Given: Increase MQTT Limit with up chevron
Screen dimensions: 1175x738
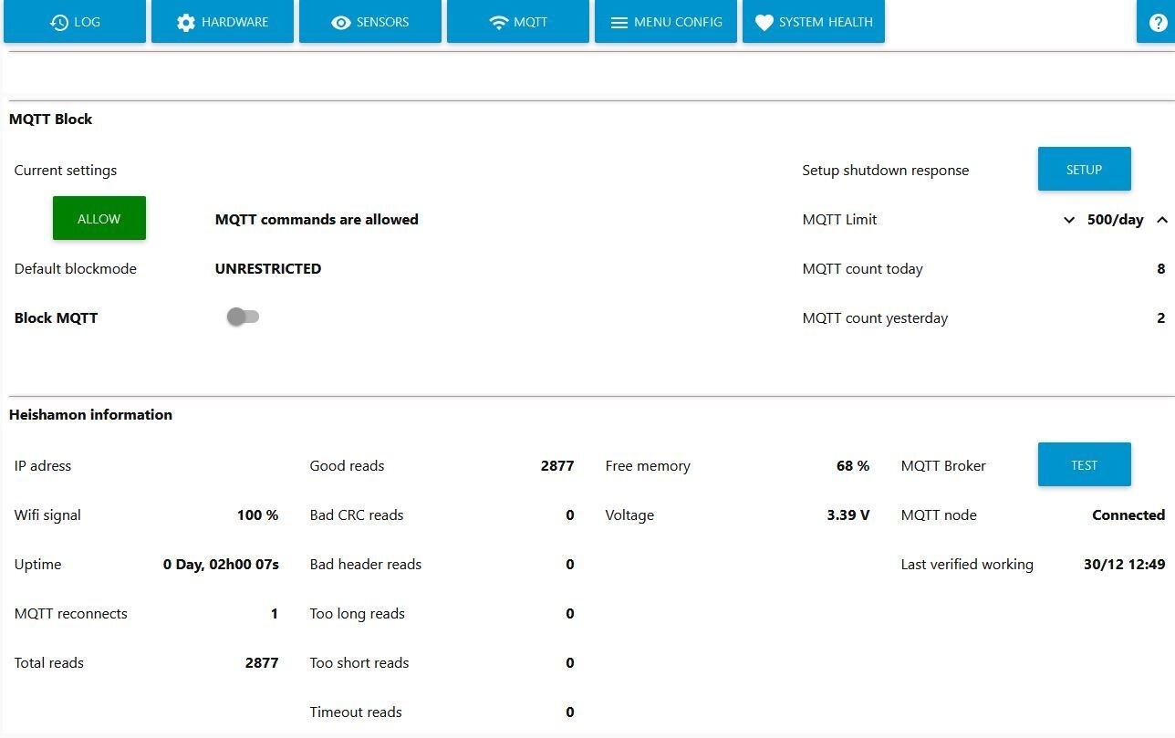Looking at the screenshot, I should coord(1162,220).
